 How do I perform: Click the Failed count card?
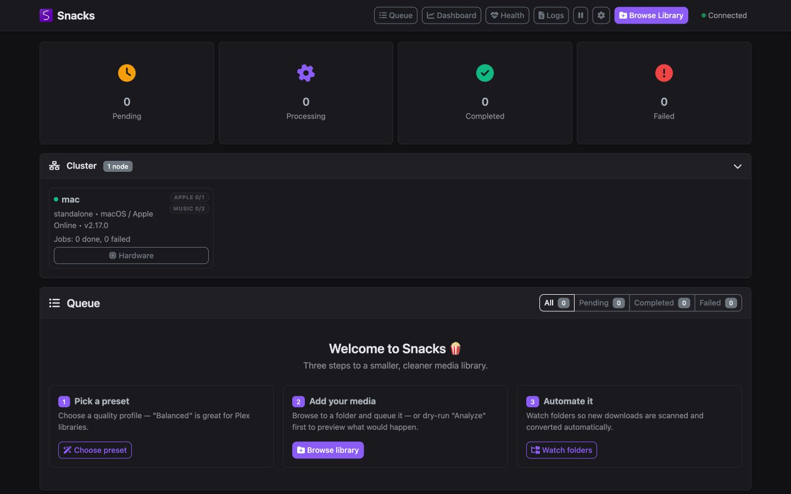(x=664, y=93)
